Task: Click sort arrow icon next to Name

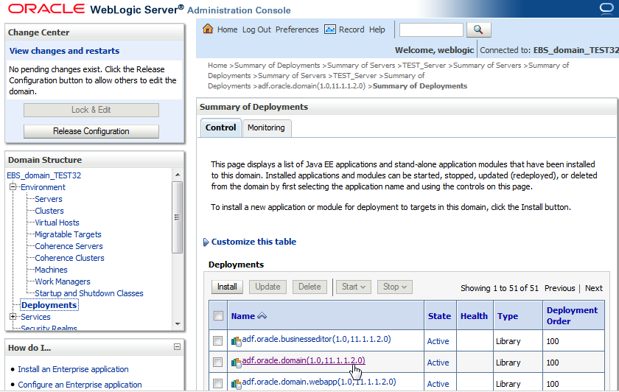Action: [x=262, y=316]
